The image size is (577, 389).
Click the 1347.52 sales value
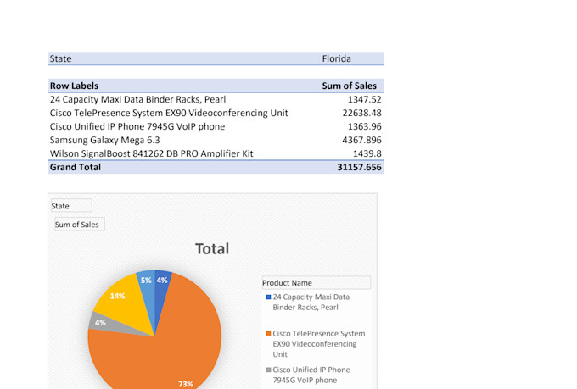point(364,99)
